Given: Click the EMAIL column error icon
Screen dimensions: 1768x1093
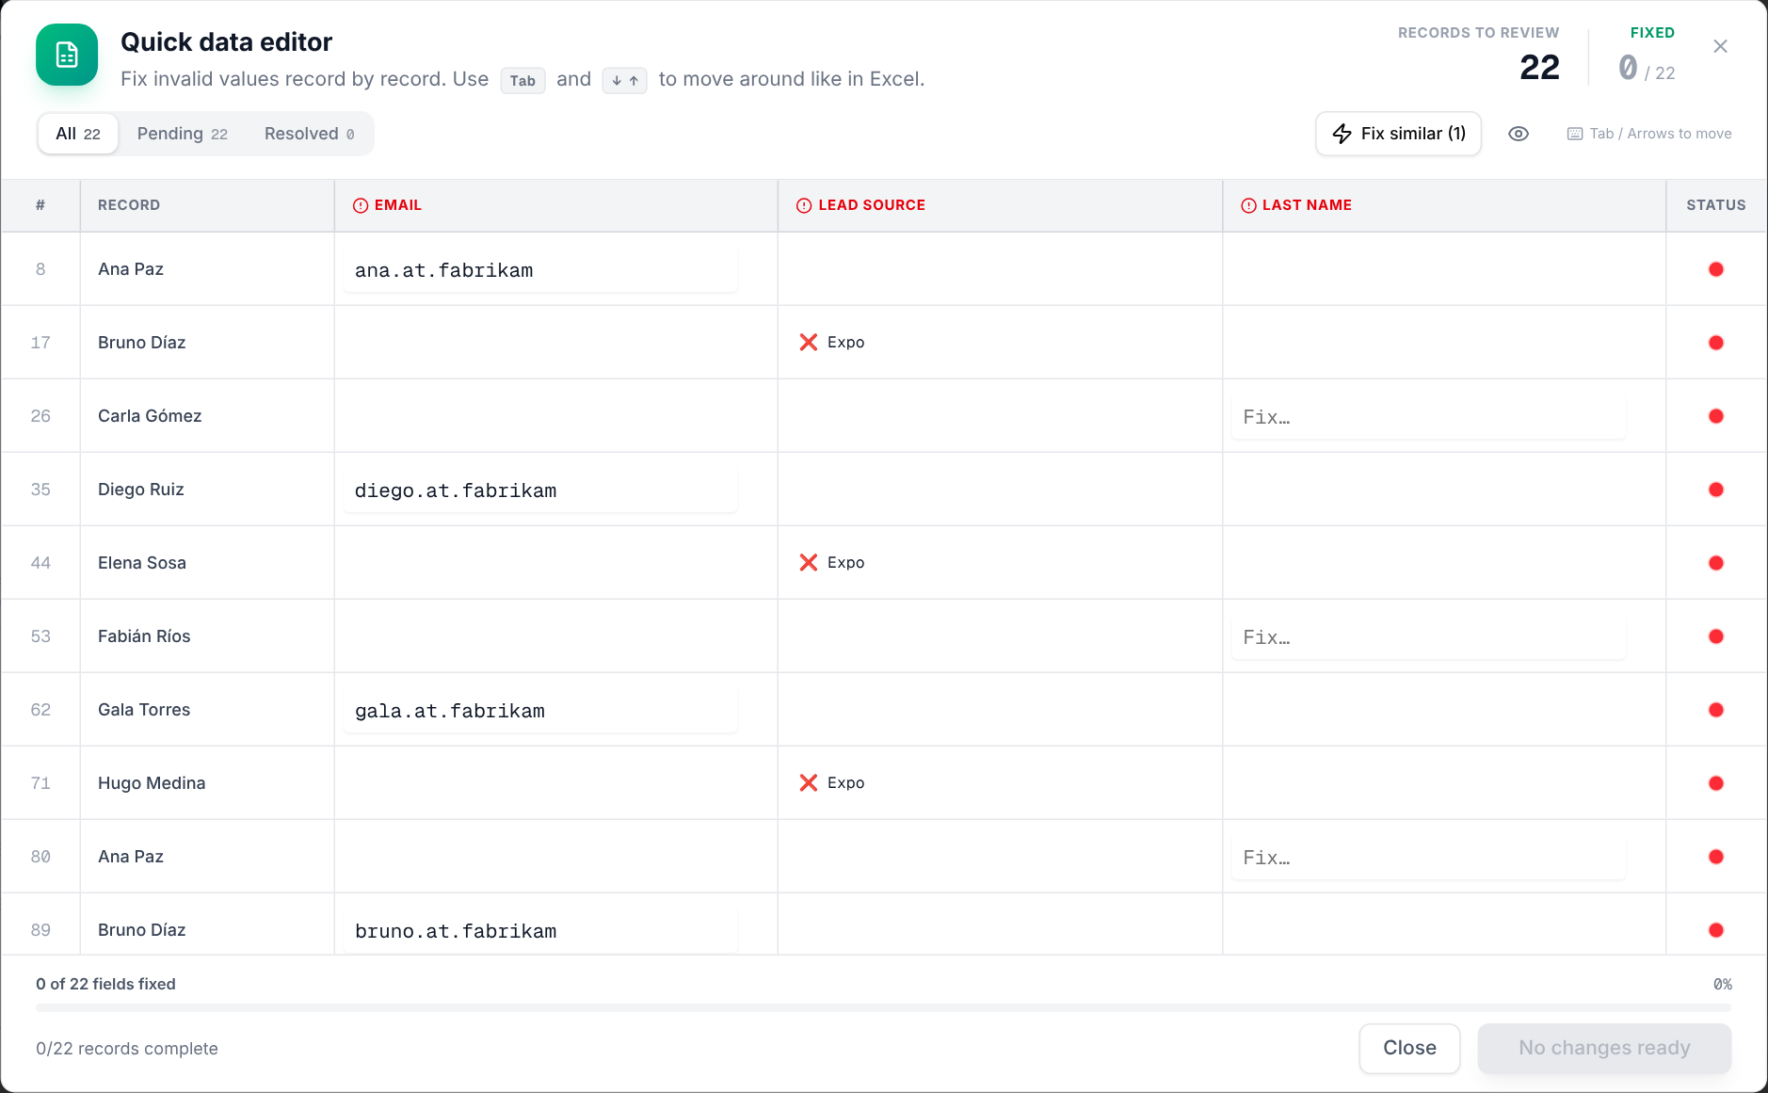Looking at the screenshot, I should coord(361,205).
